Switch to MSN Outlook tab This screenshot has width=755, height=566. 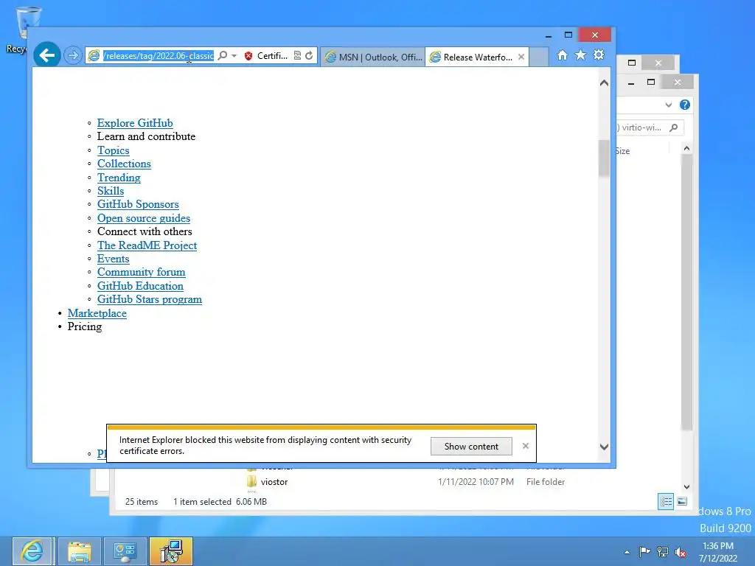click(x=373, y=57)
